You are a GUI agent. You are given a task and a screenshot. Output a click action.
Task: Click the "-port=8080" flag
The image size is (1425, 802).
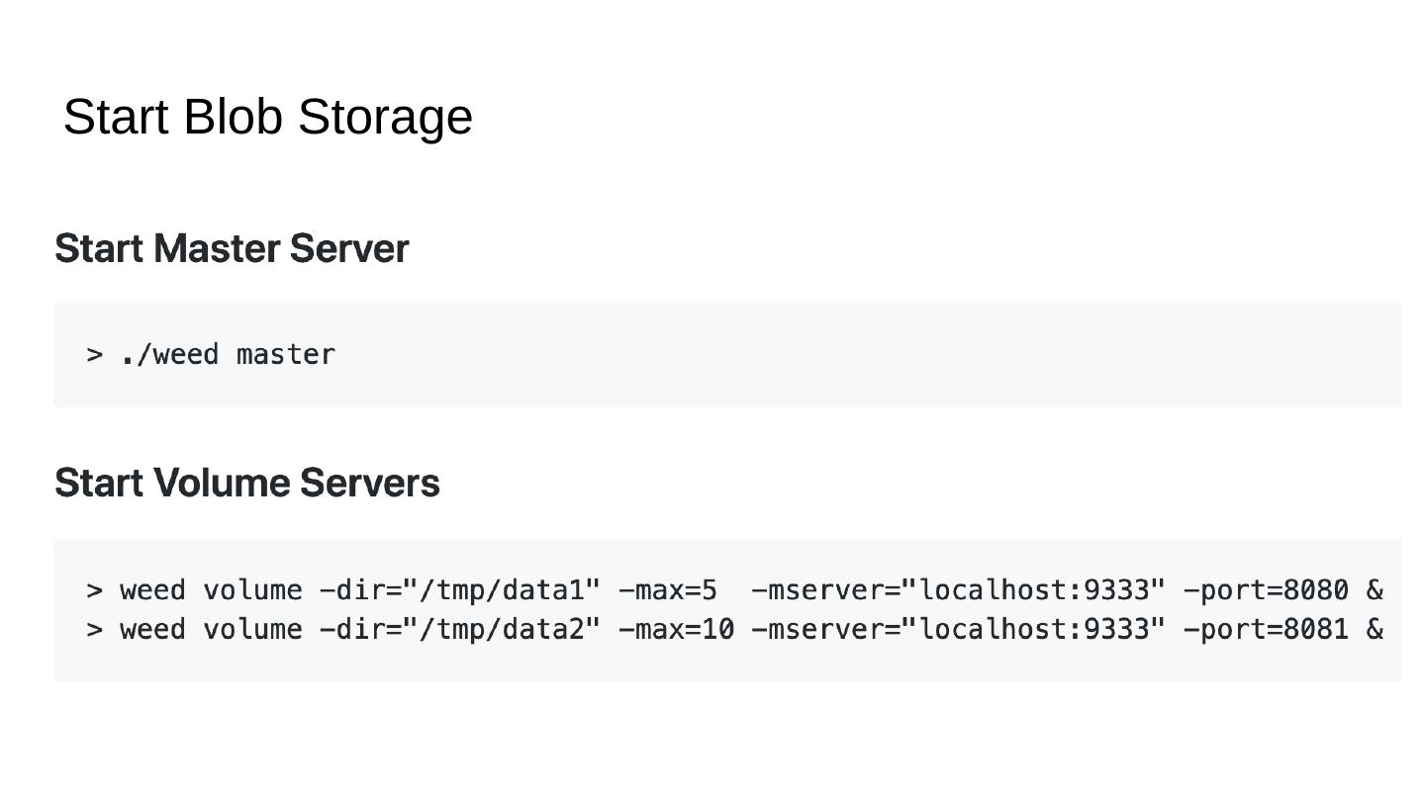1266,590
